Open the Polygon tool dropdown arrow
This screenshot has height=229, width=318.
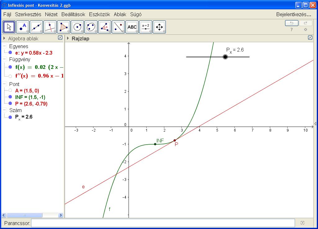click(x=68, y=32)
